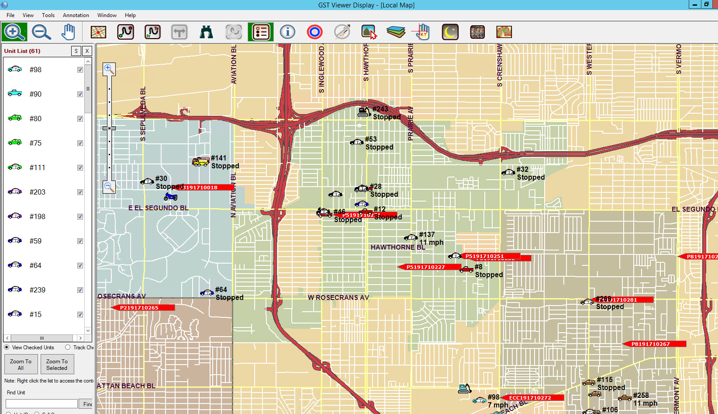Toggle night mode moon icon
The width and height of the screenshot is (718, 414).
click(x=450, y=32)
